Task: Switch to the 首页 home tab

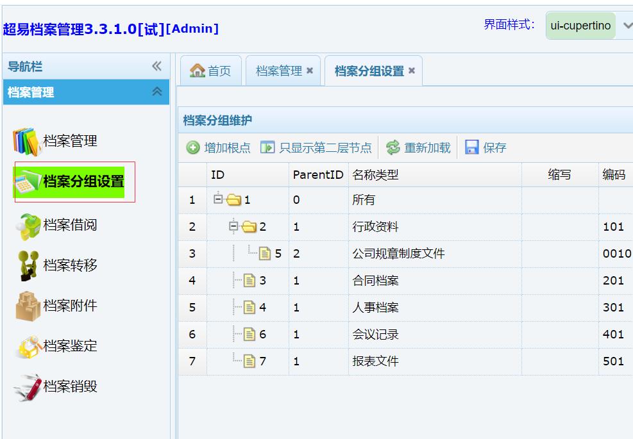Action: pos(211,71)
